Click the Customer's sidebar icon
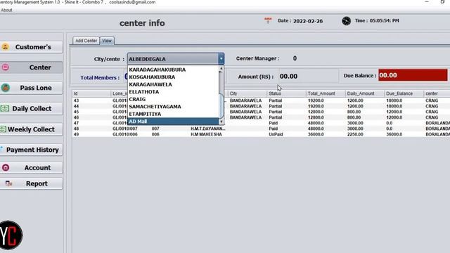450x253 pixels. [x=5, y=47]
